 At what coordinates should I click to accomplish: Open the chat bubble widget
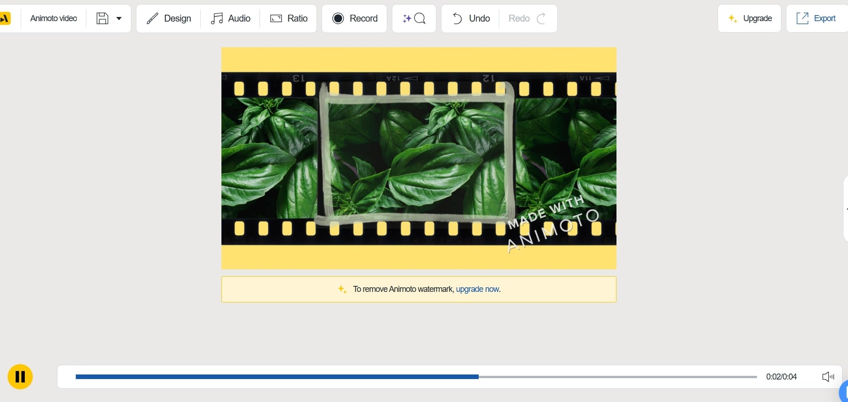click(844, 391)
